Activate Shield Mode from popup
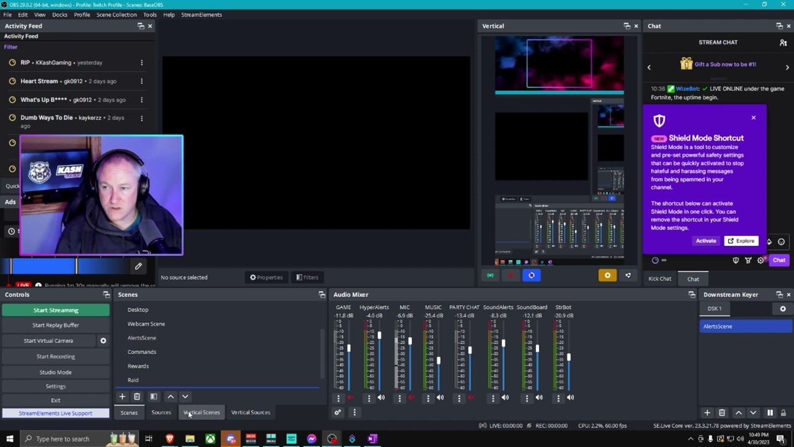794x447 pixels. pos(706,241)
